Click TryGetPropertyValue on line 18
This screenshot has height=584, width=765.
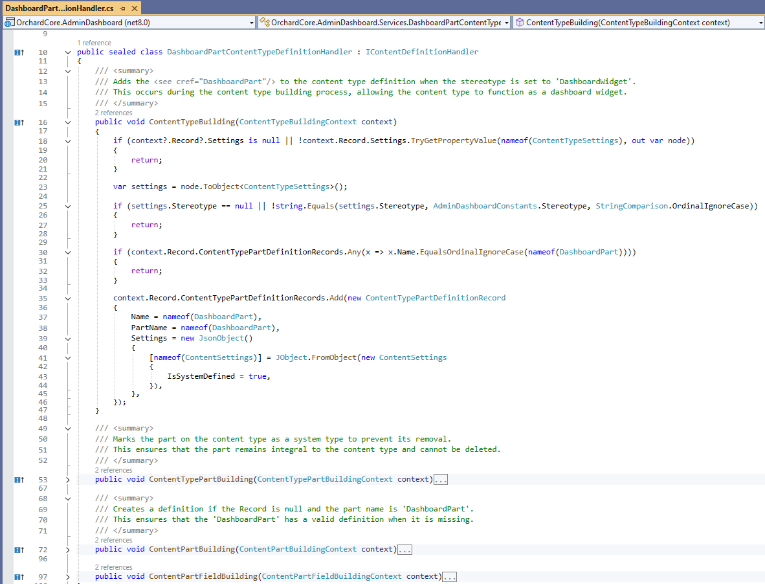point(454,140)
